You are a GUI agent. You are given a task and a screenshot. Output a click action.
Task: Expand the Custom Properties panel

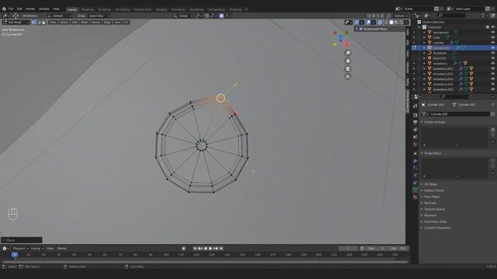pos(437,228)
